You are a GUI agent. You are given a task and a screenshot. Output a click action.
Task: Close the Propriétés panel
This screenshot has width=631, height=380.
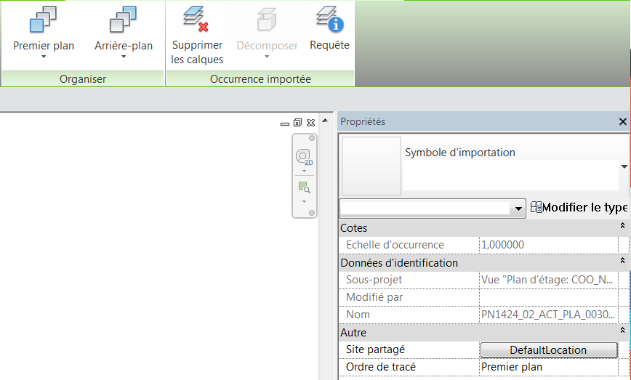[x=622, y=122]
